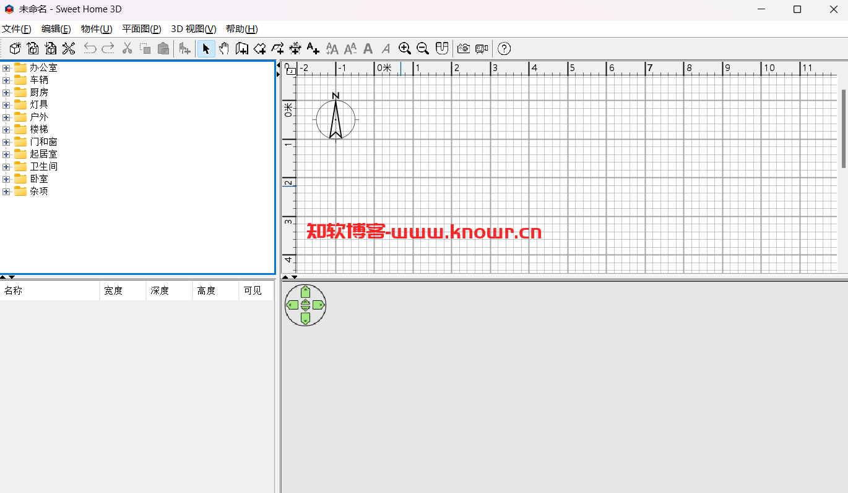Click the Copy toolbar icon
The width and height of the screenshot is (848, 493).
point(145,48)
